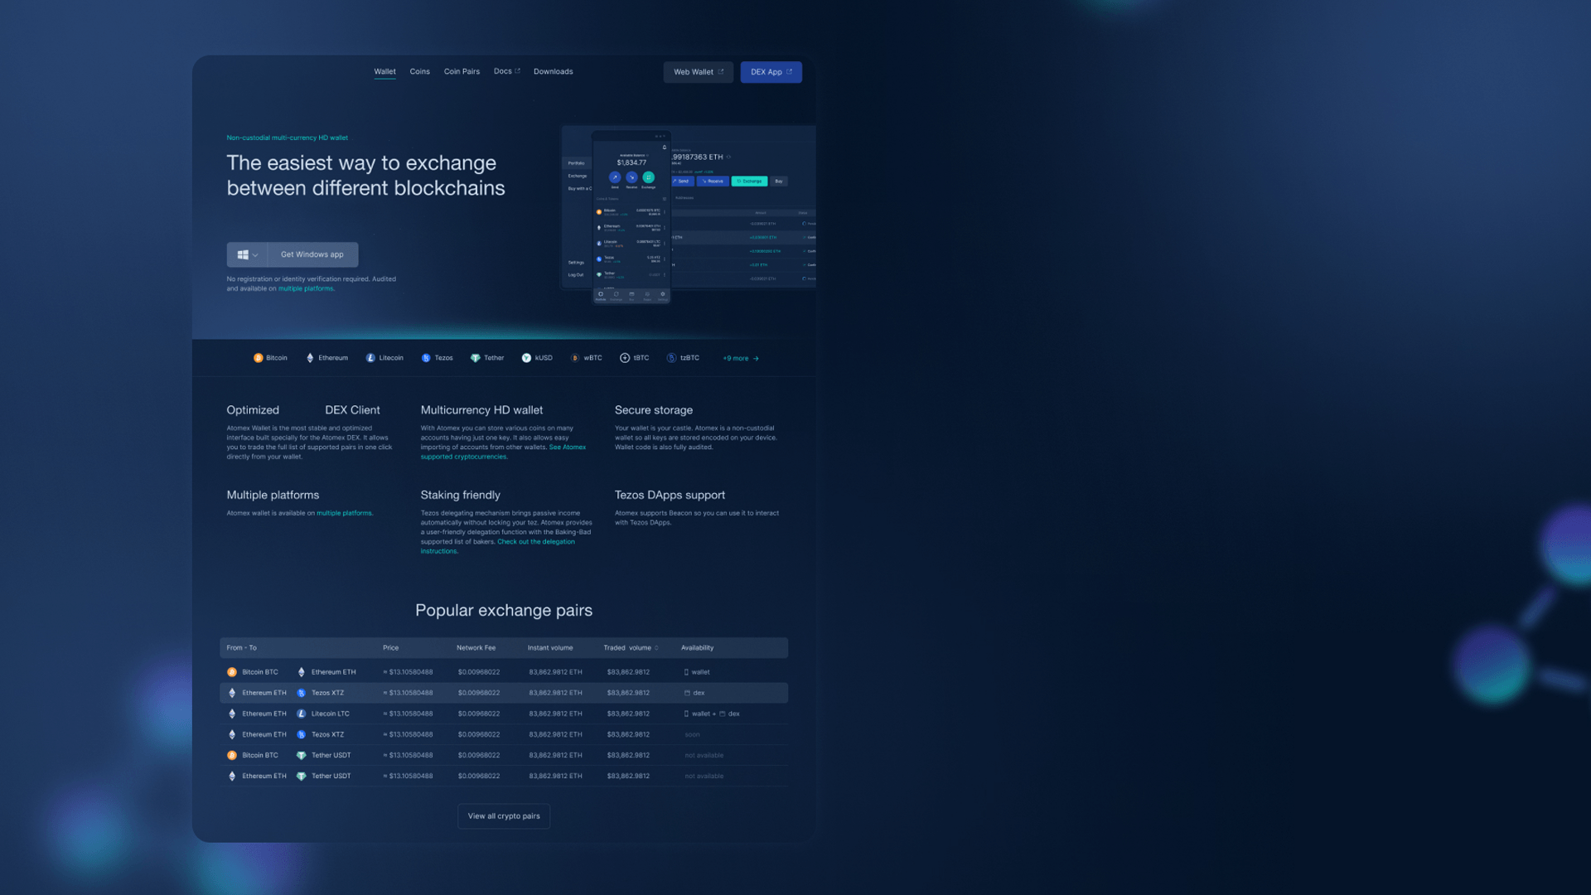Click the Litecoin LTC icon in the pairs table
The image size is (1591, 895).
point(302,714)
